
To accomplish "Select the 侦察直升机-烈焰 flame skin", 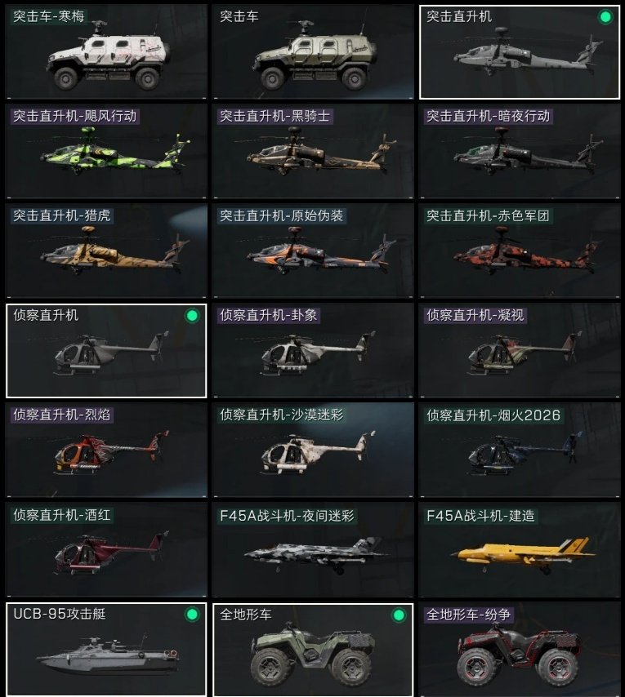I will tap(106, 450).
